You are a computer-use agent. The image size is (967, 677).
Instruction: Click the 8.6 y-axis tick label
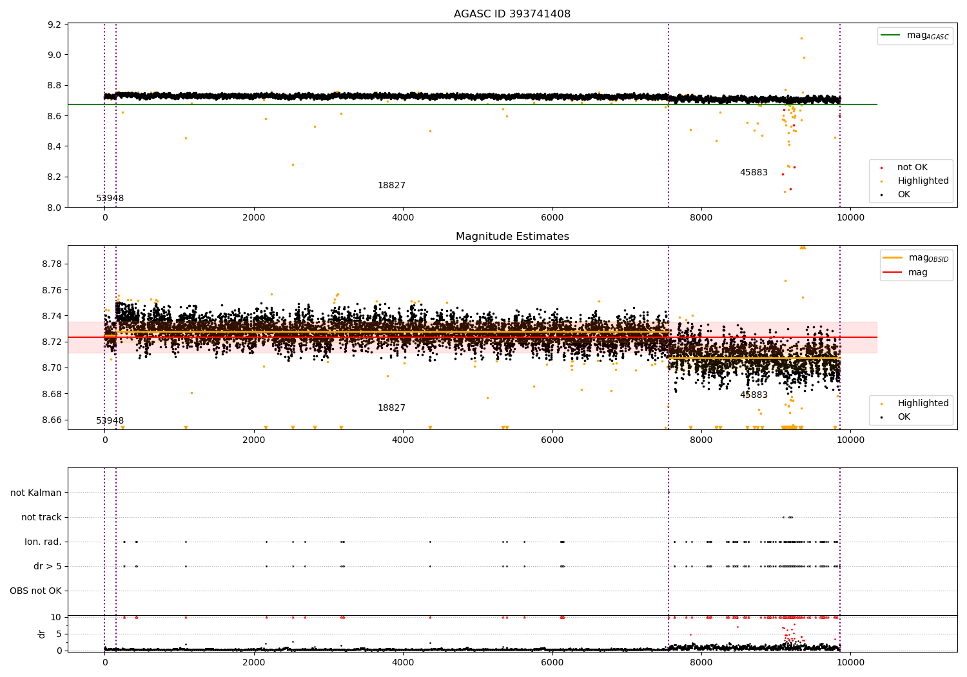click(x=55, y=116)
